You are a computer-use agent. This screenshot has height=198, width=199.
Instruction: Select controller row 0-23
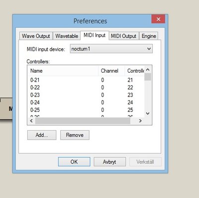(86, 95)
